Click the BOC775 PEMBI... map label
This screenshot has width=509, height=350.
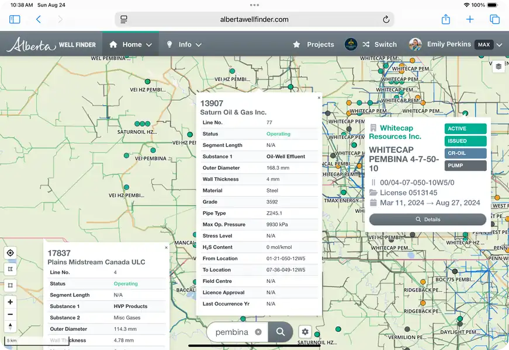point(455,279)
